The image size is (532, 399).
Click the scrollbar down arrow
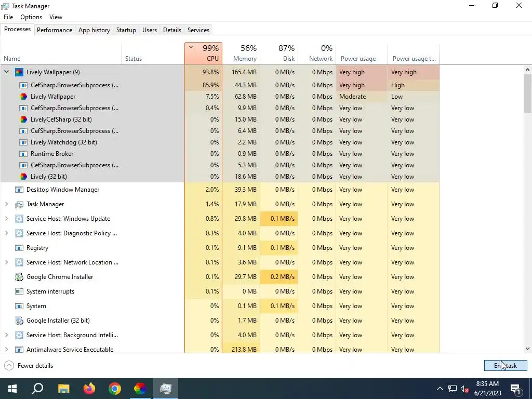(527, 349)
